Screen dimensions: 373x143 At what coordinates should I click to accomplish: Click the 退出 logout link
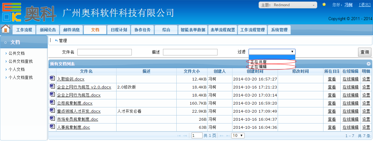365,5
